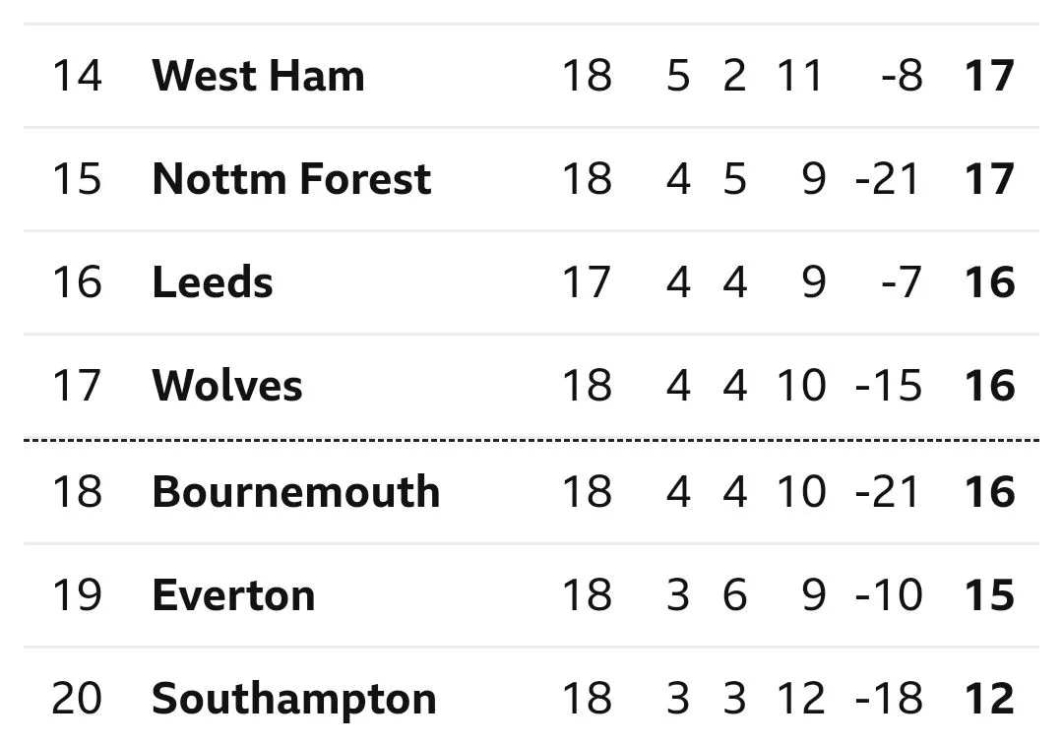Open the West Ham team link
The image size is (1063, 744).
(258, 77)
